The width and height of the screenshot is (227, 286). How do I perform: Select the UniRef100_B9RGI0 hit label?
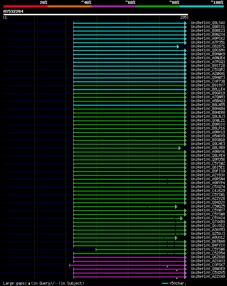[x=208, y=125]
